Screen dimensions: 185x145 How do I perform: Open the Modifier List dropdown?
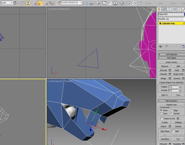[x=172, y=19]
